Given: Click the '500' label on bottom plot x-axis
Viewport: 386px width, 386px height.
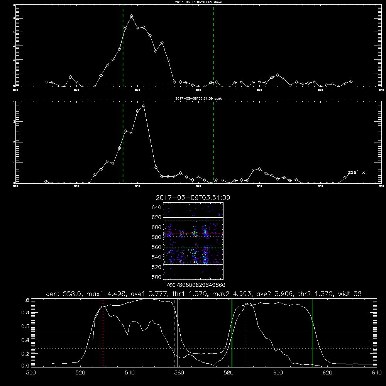Looking at the screenshot, I should (31, 373).
